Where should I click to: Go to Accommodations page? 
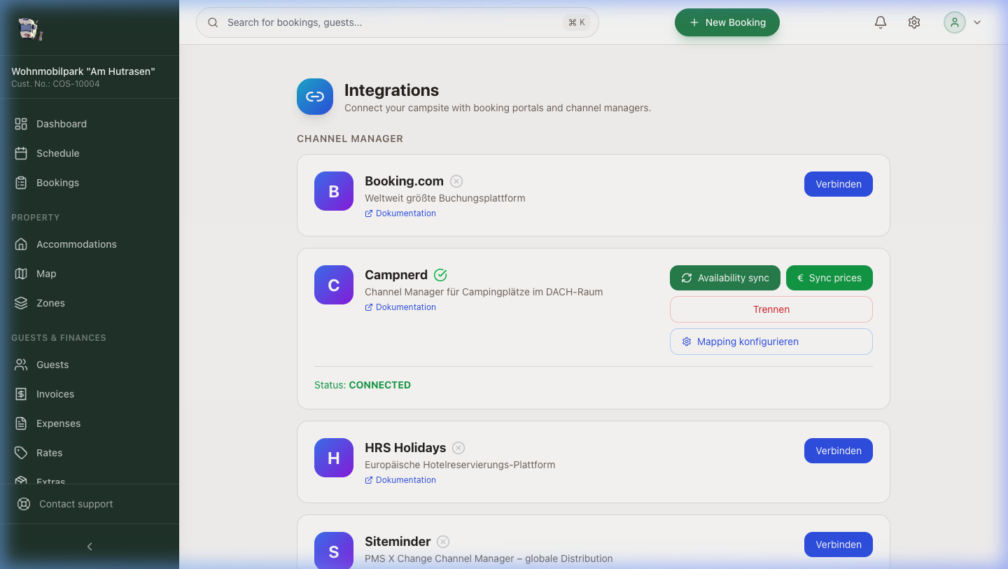[90, 244]
